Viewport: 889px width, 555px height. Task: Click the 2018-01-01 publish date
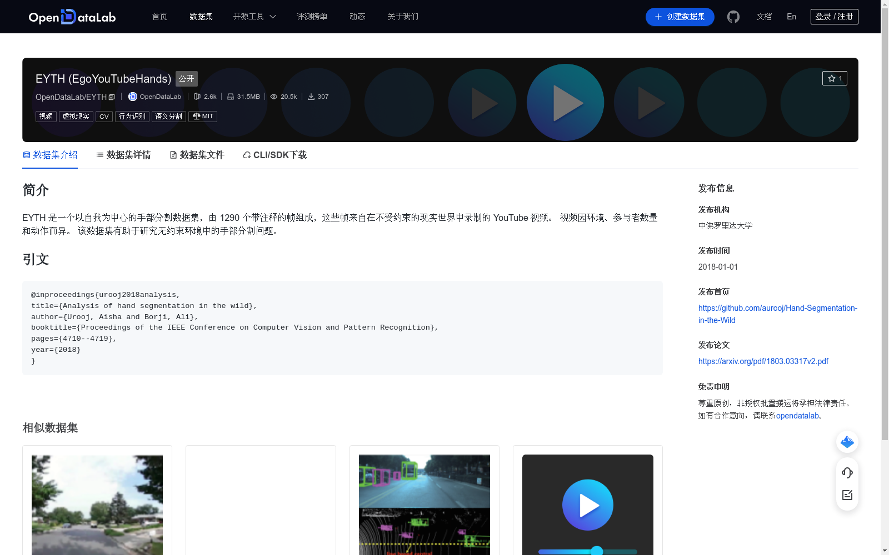718,267
